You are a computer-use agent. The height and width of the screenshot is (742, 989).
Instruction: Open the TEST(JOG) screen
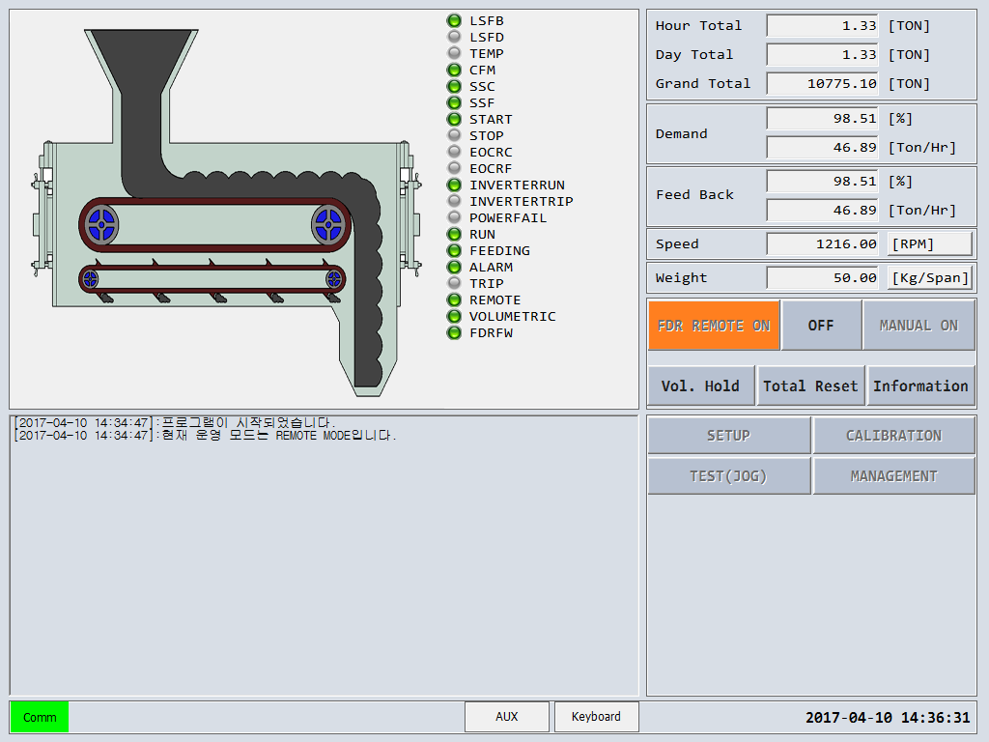click(x=728, y=476)
